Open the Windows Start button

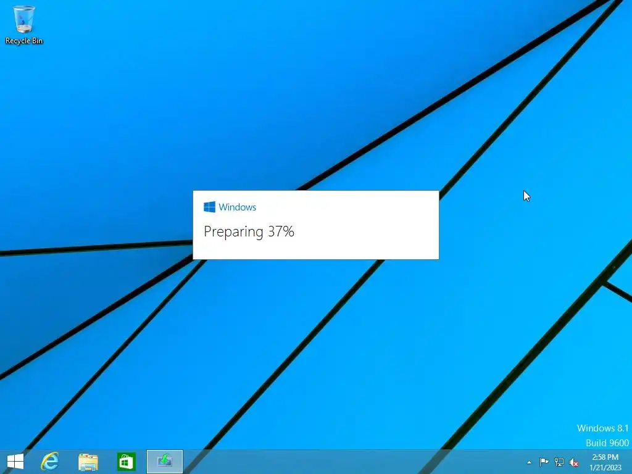(x=15, y=462)
